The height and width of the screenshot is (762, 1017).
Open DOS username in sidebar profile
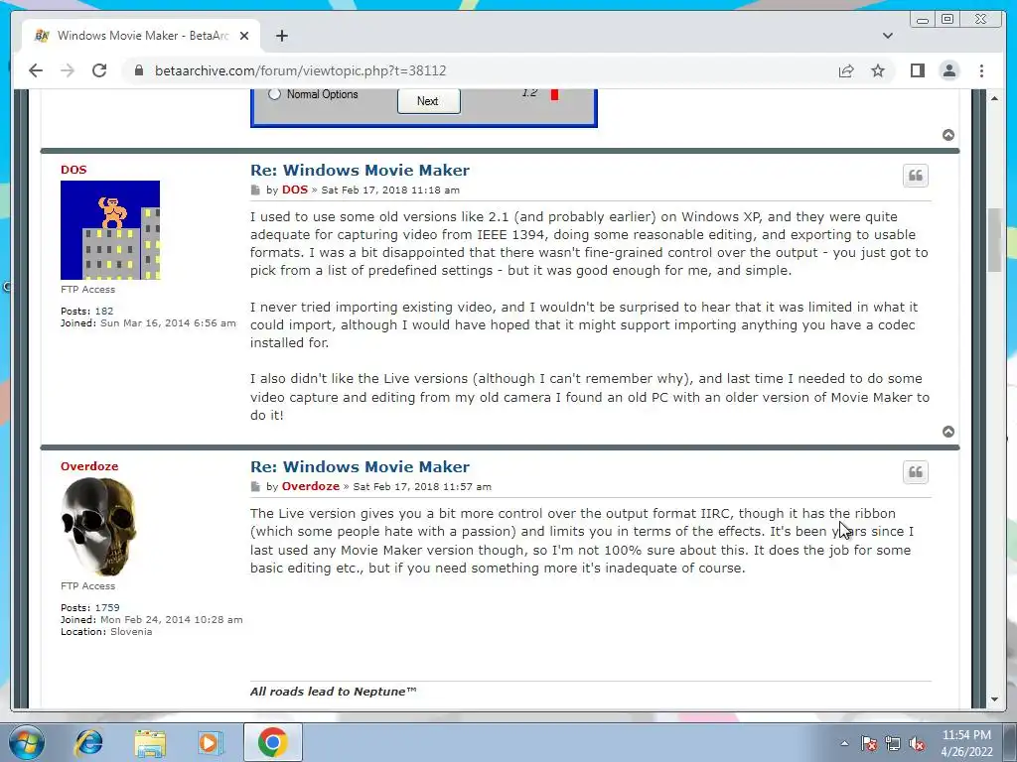73,170
